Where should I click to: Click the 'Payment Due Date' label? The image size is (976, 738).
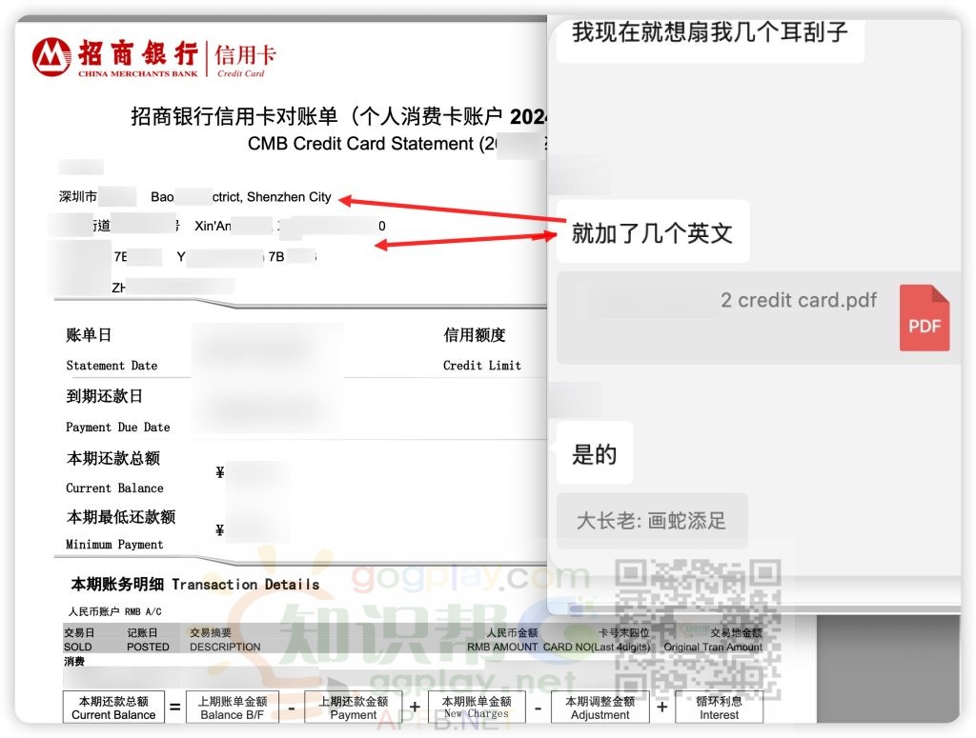click(x=118, y=428)
